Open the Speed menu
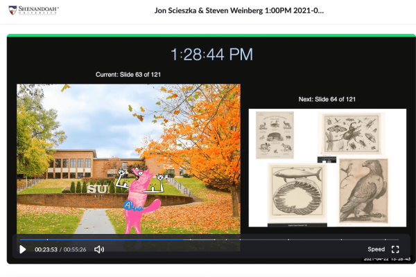 [376, 249]
